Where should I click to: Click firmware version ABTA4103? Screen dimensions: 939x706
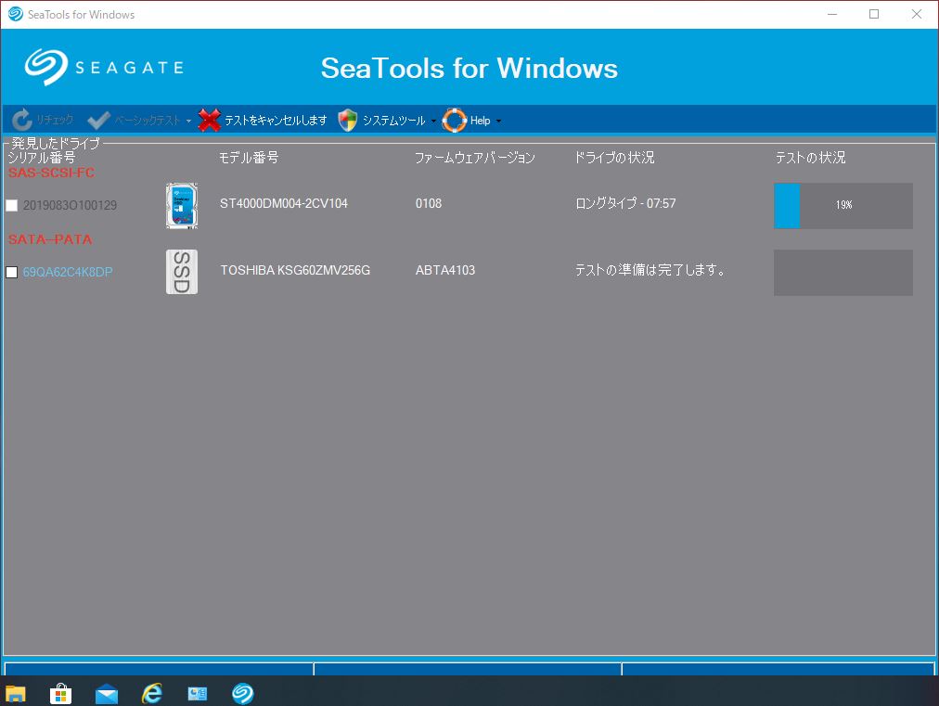click(445, 270)
